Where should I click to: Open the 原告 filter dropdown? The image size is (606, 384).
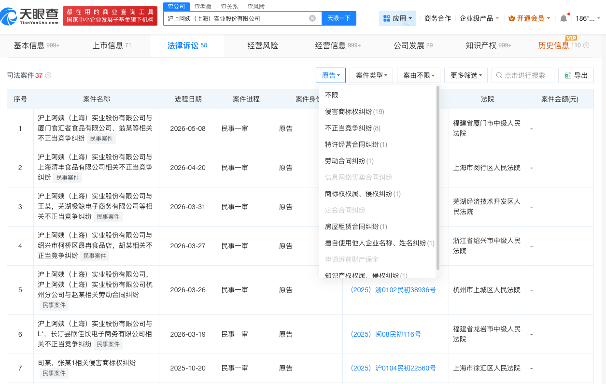pyautogui.click(x=331, y=75)
